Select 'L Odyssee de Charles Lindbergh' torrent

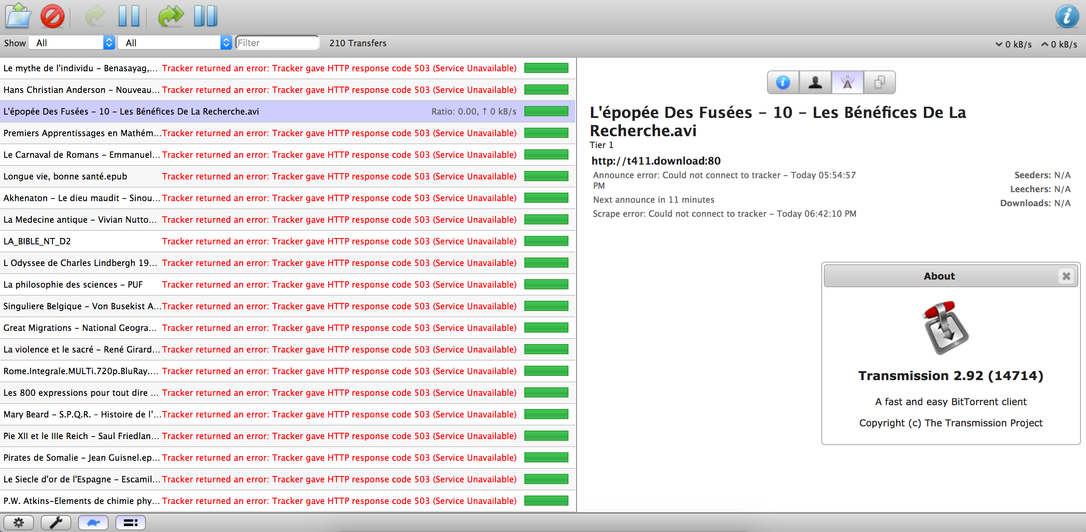click(288, 263)
